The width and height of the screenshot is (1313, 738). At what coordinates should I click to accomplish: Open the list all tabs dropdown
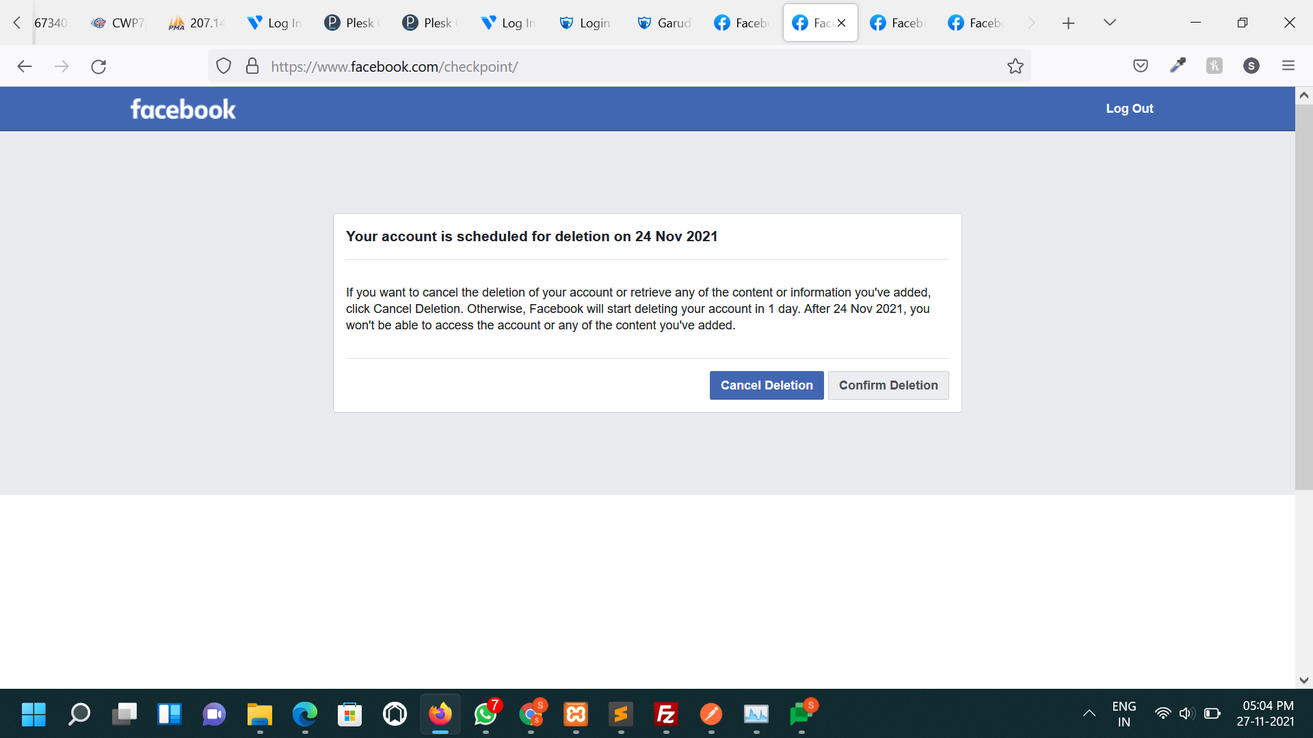point(1110,23)
